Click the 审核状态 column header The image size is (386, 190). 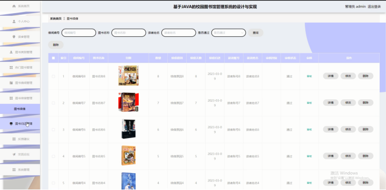(290, 58)
